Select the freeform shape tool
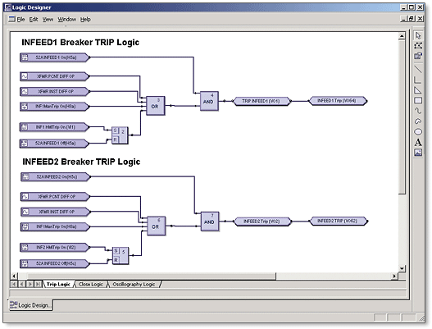The image size is (432, 329). 418,121
